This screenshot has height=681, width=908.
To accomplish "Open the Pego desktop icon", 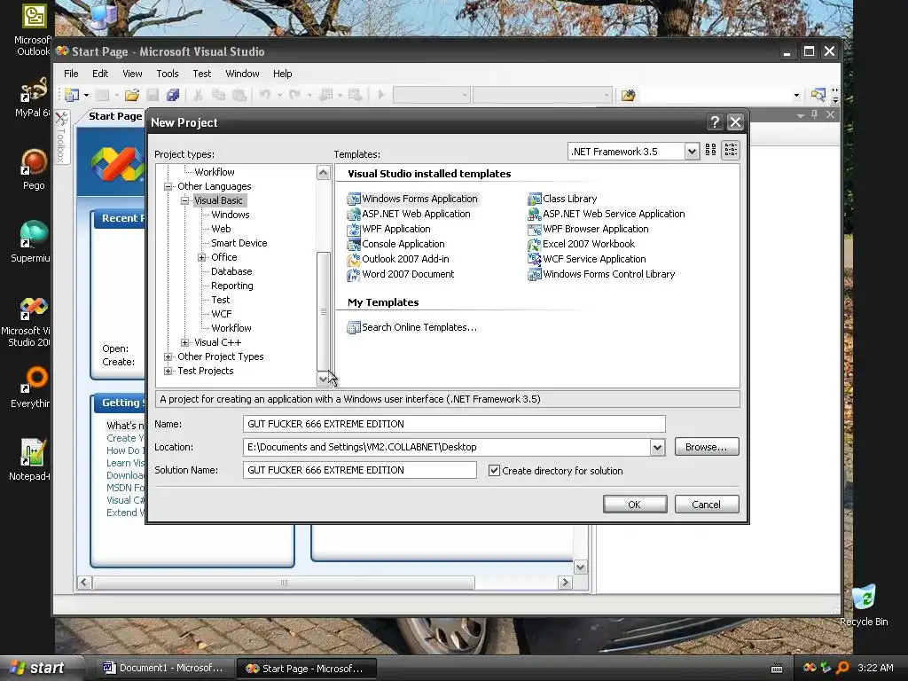I will tap(34, 169).
